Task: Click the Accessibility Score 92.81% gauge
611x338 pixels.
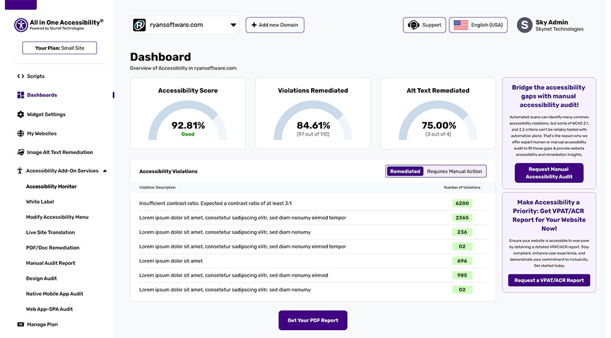Action: (188, 121)
